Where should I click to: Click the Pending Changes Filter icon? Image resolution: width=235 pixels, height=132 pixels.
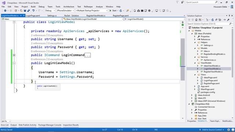click(207, 20)
